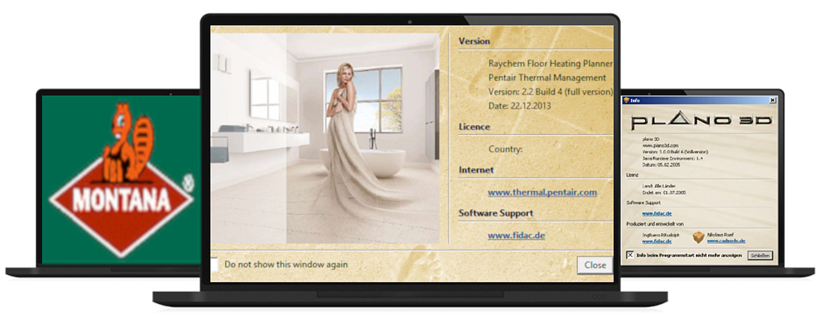Click the 'Country:' label under Licence

point(505,149)
